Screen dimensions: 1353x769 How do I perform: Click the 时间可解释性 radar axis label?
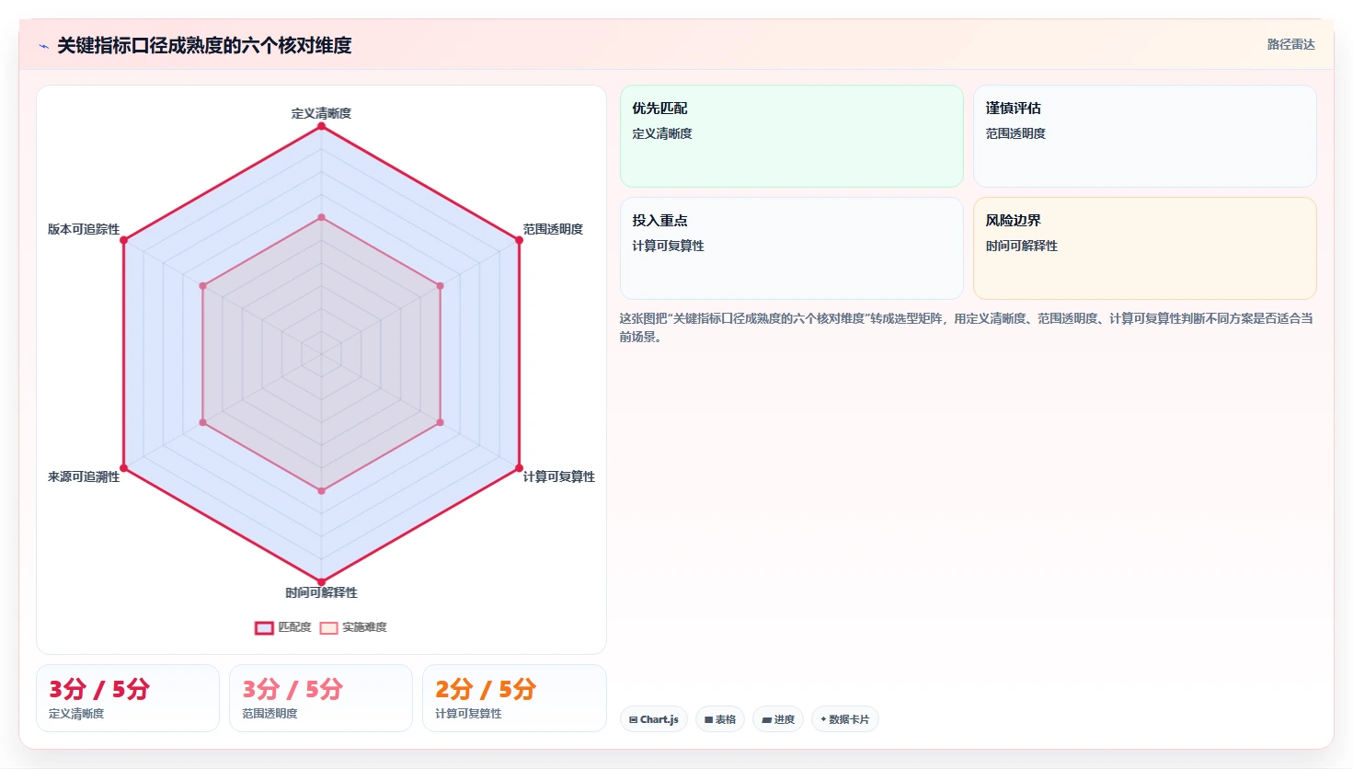click(321, 592)
